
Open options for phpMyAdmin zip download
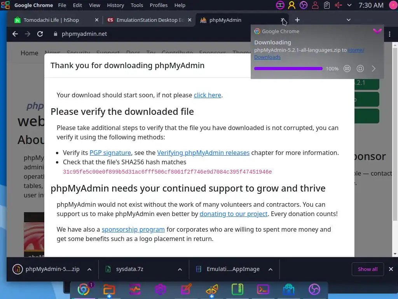[89, 269]
